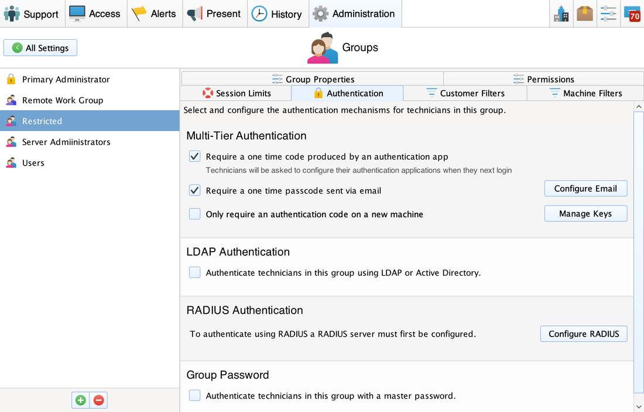Select the Remote Work Group entry
Image resolution: width=644 pixels, height=412 pixels.
[x=90, y=100]
